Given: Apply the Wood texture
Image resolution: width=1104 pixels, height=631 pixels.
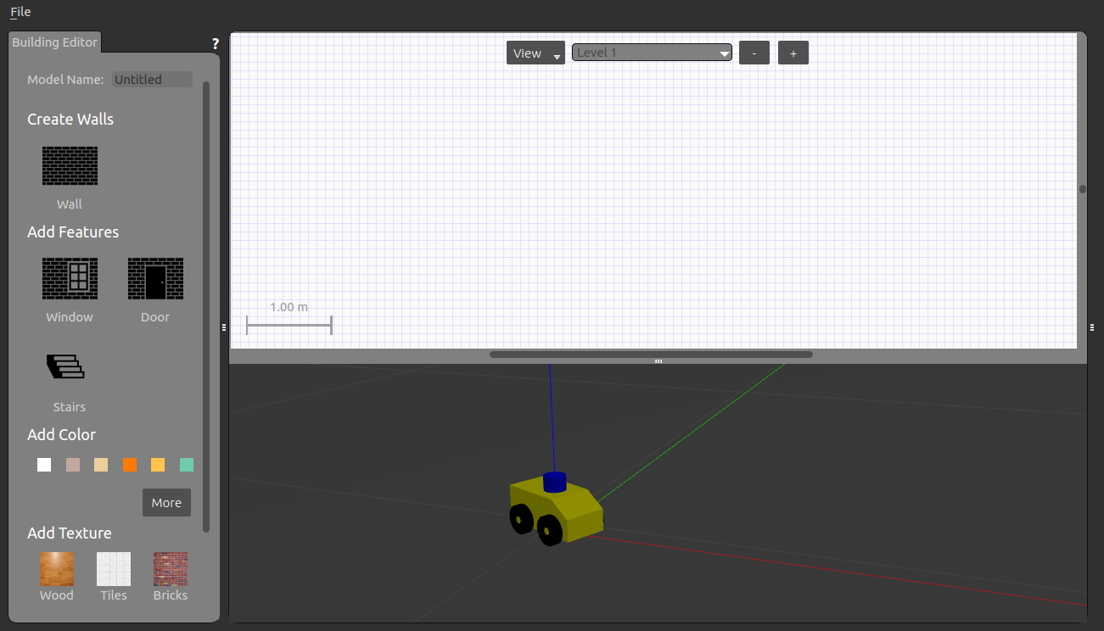Looking at the screenshot, I should coord(57,569).
